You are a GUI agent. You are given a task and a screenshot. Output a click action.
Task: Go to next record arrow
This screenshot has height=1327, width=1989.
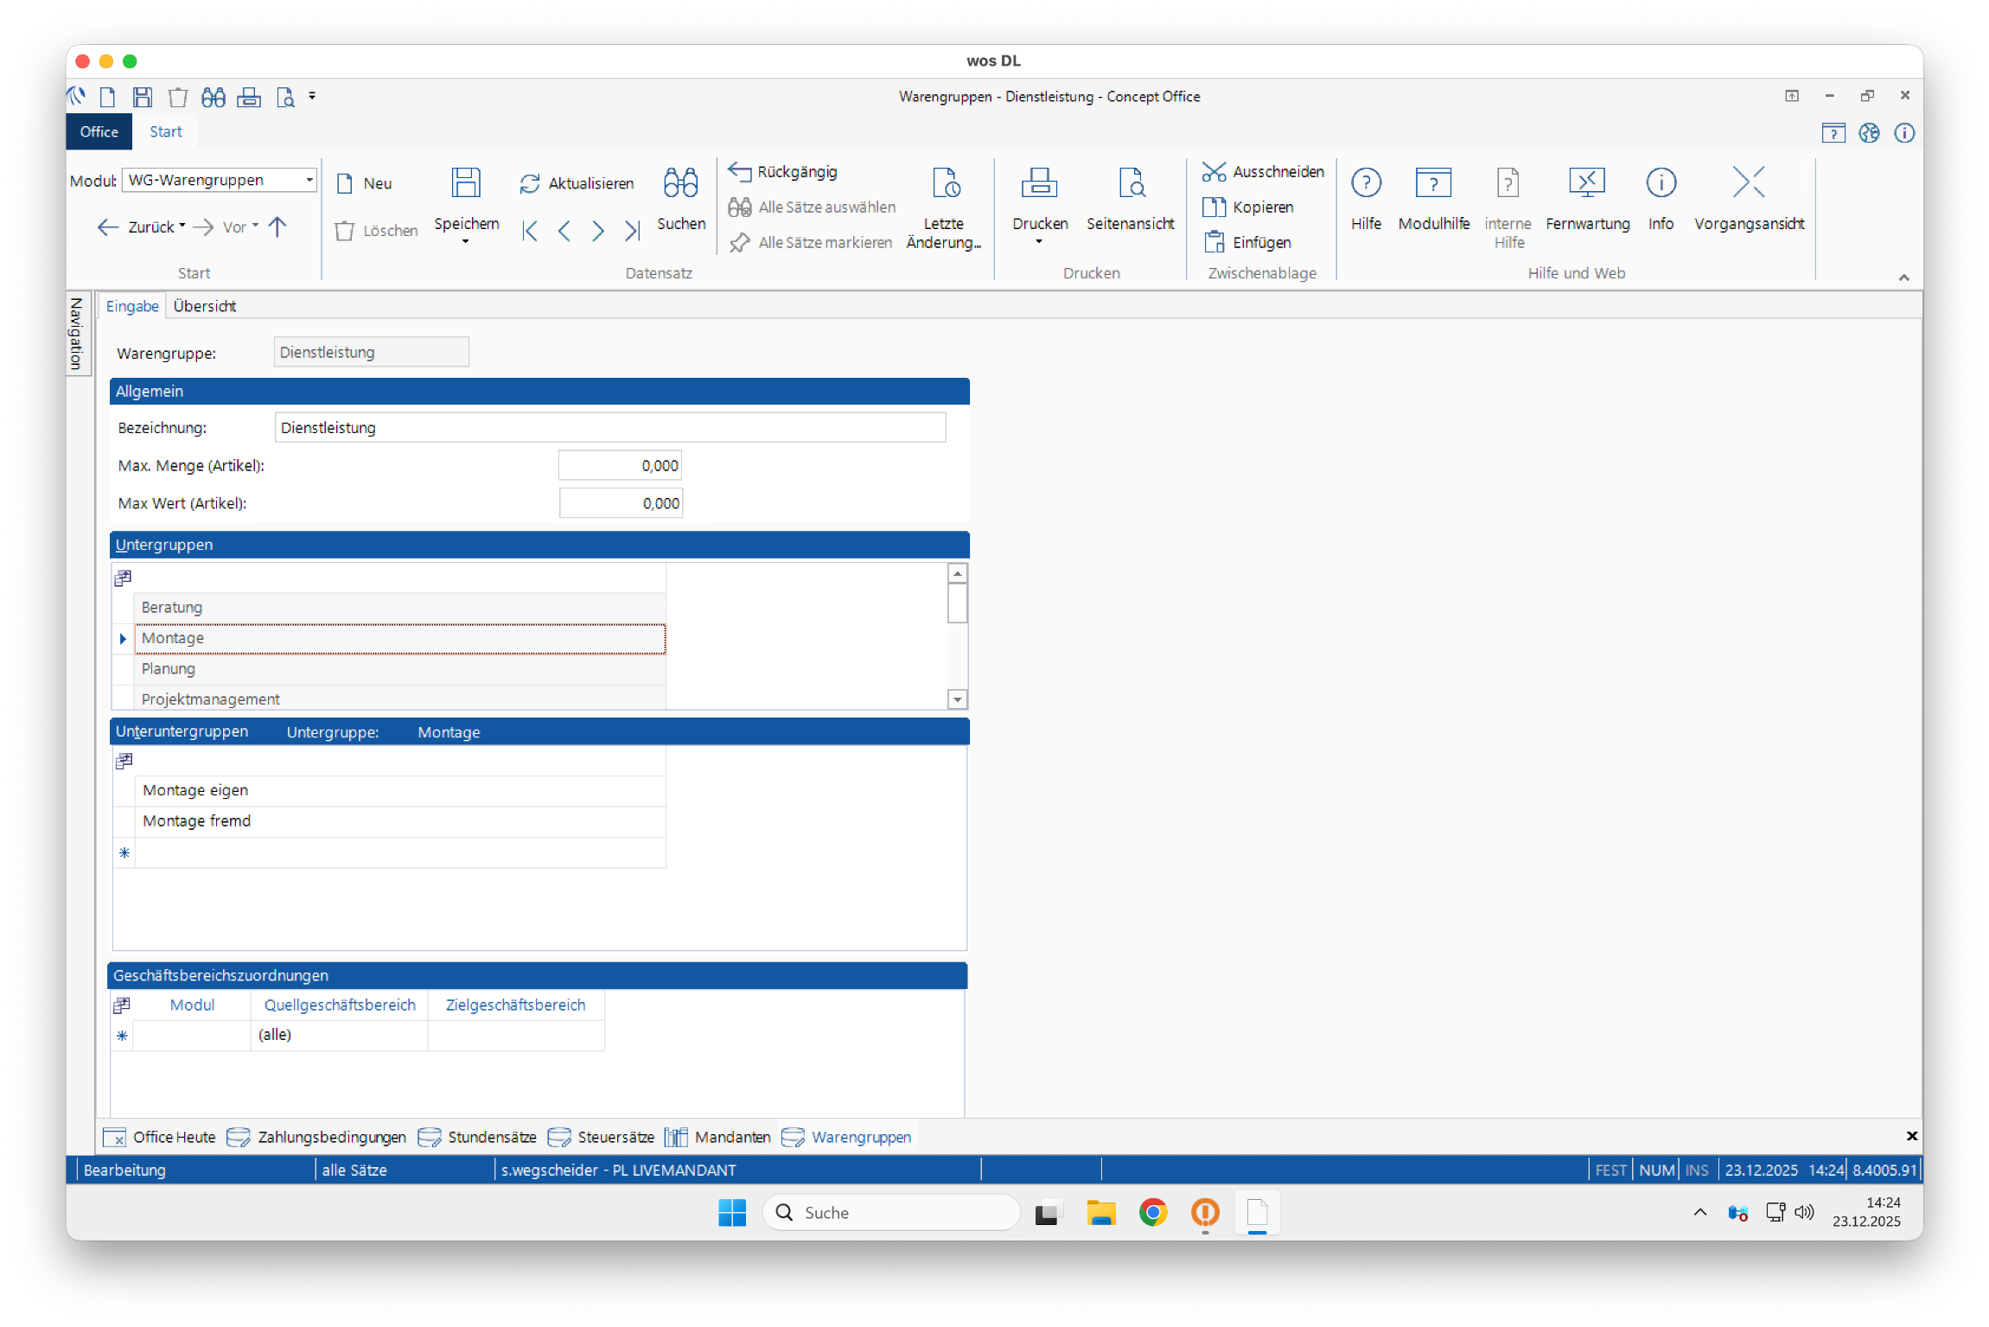(598, 231)
